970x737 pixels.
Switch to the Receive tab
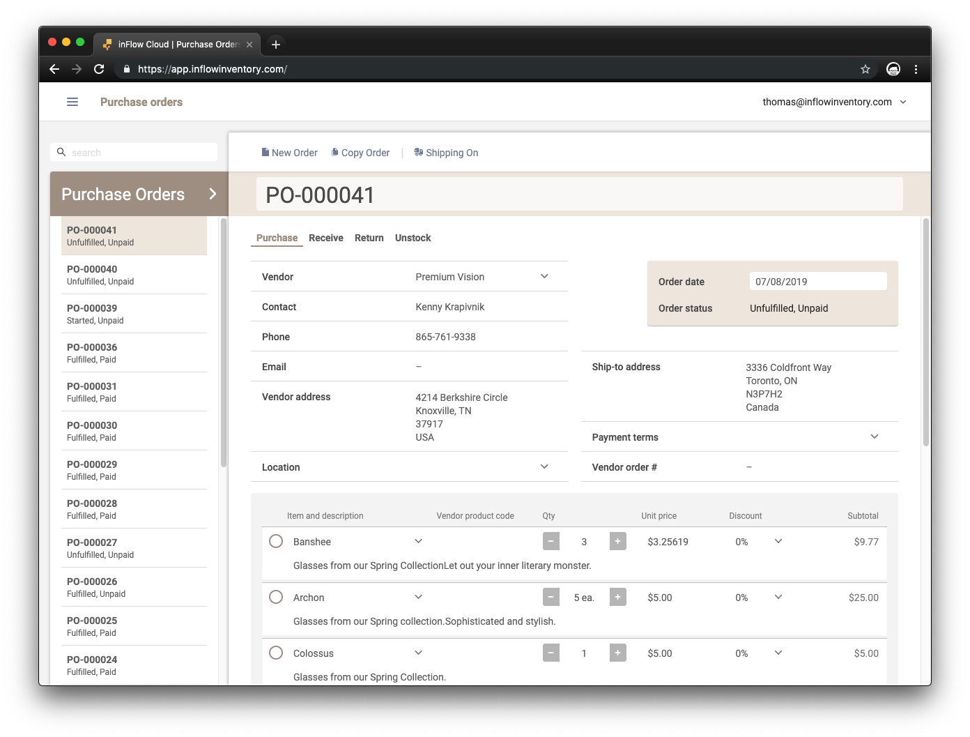pyautogui.click(x=325, y=238)
